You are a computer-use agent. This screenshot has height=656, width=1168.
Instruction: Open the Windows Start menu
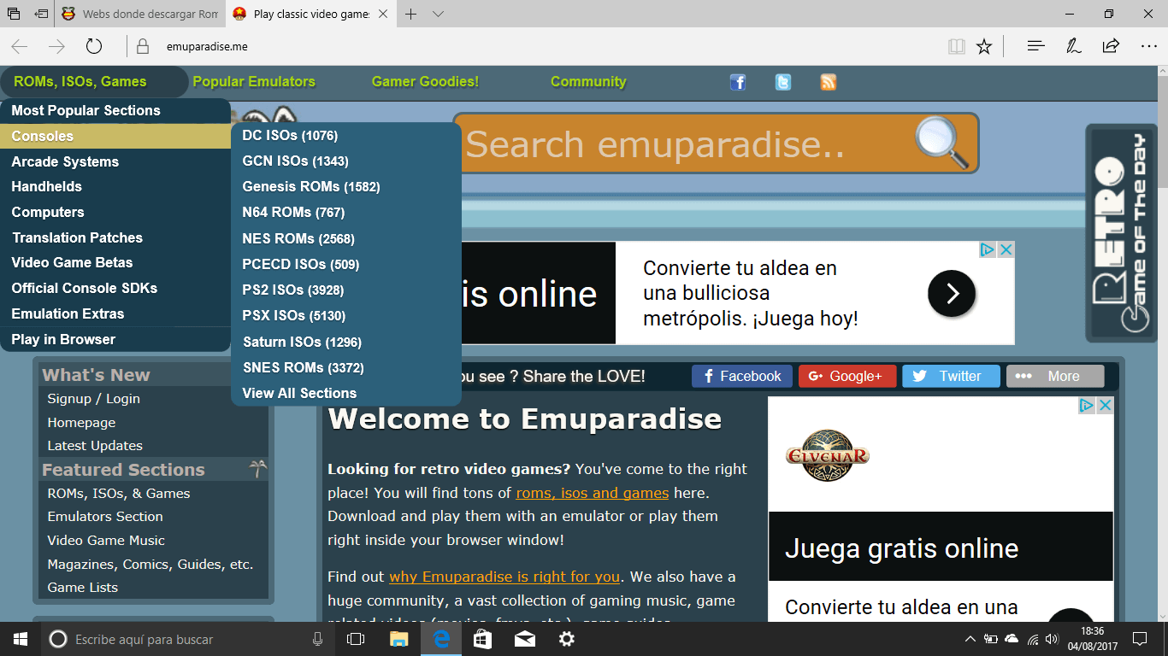tap(21, 639)
